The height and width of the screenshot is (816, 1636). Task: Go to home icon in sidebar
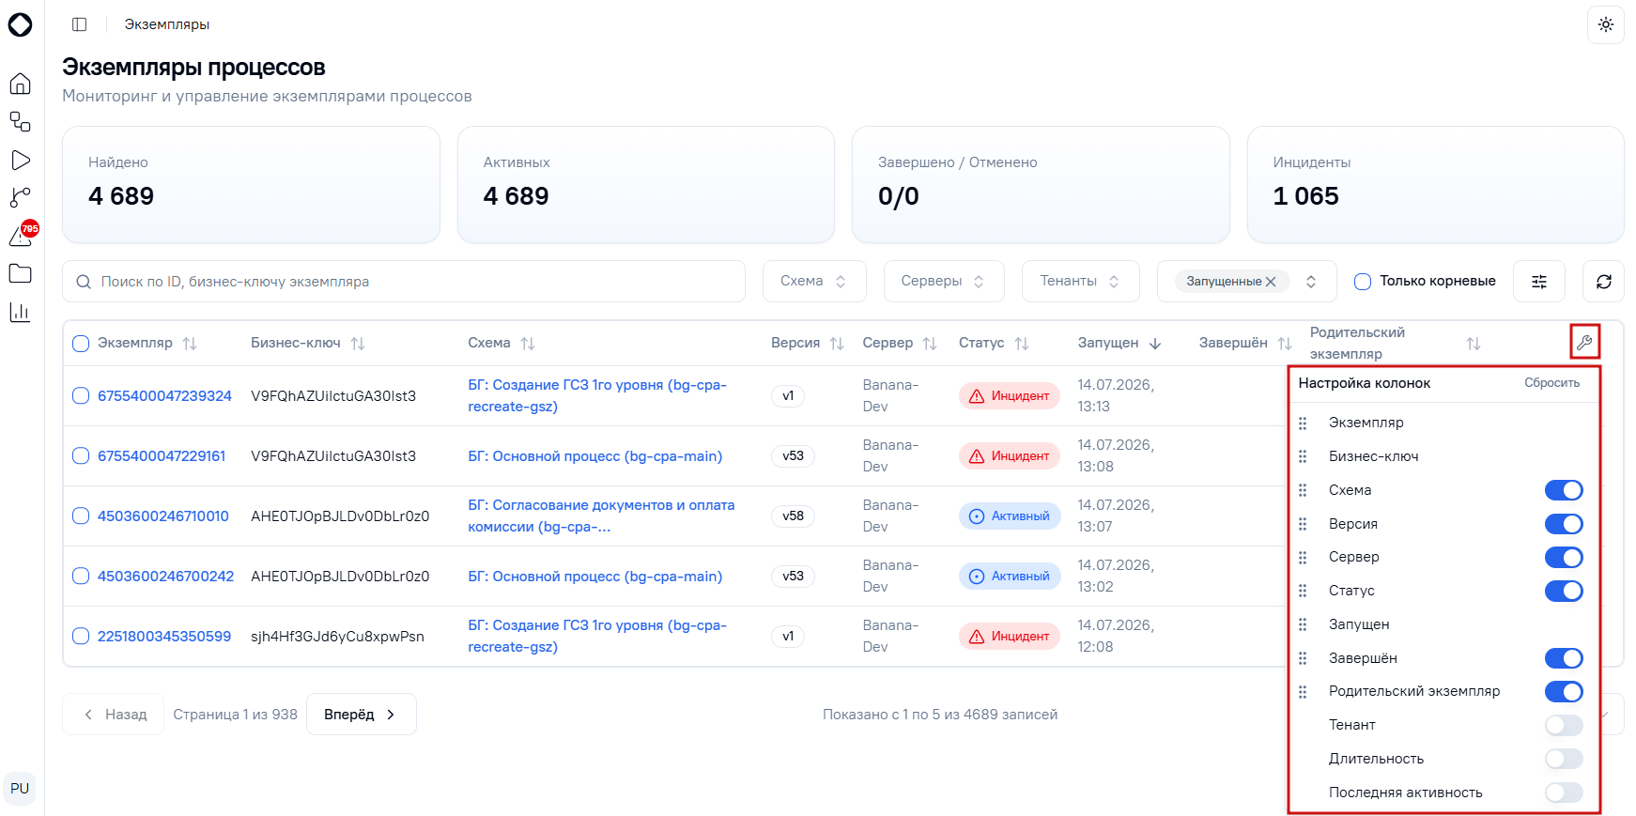click(x=21, y=85)
